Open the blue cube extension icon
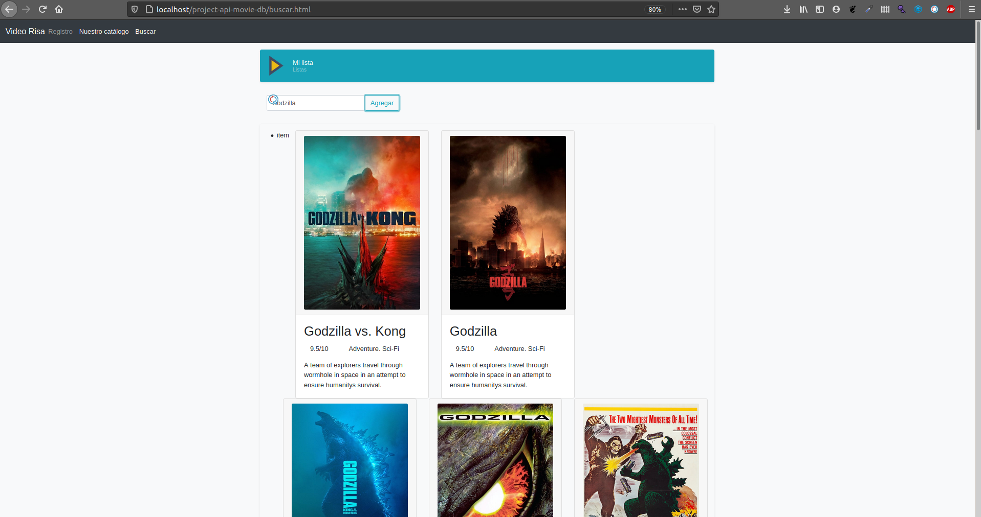981x517 pixels. point(918,9)
